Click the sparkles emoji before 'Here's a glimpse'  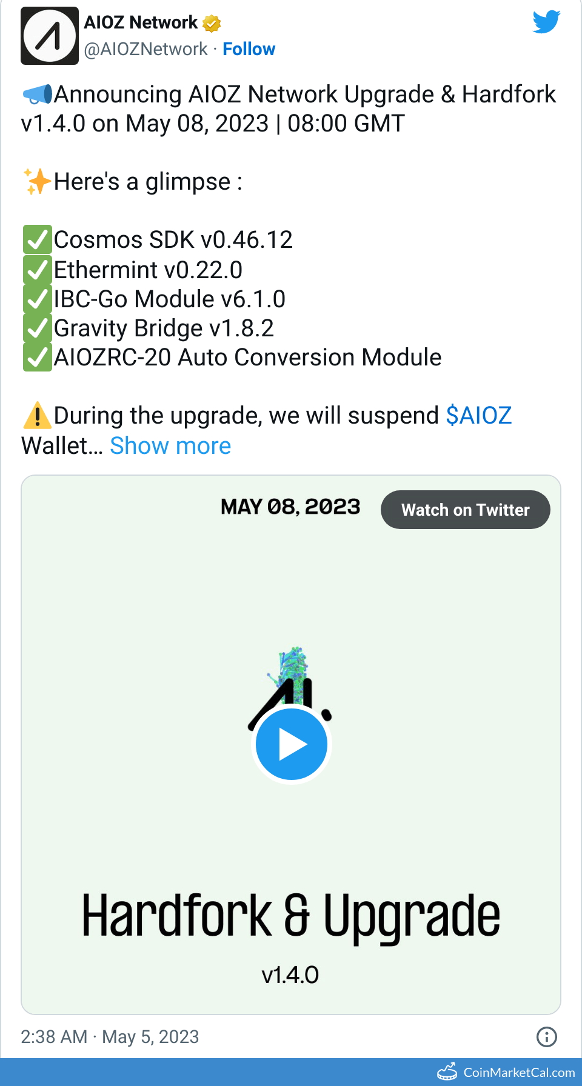[x=37, y=182]
